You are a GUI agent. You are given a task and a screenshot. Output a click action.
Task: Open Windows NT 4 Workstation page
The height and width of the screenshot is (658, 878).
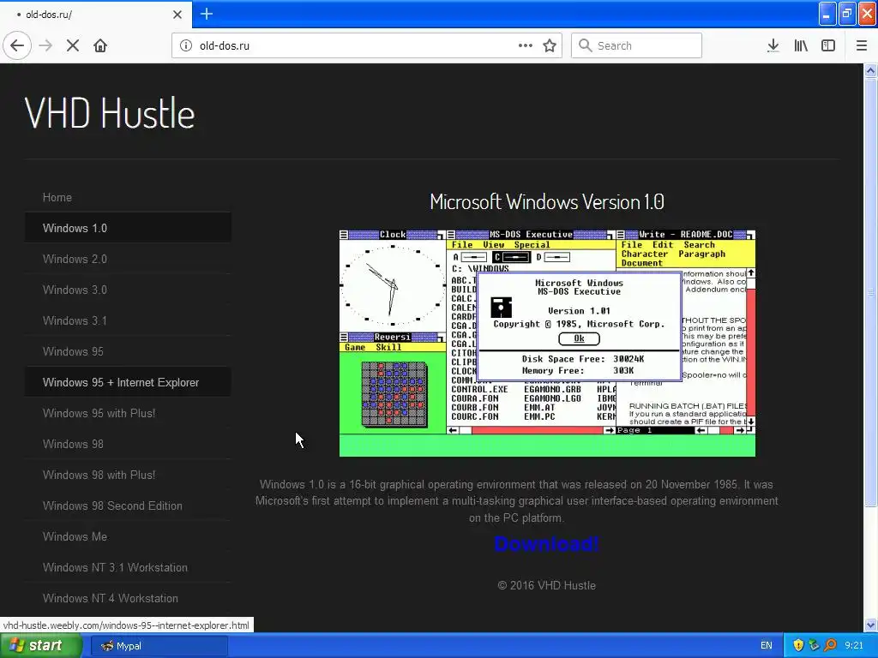(129, 598)
